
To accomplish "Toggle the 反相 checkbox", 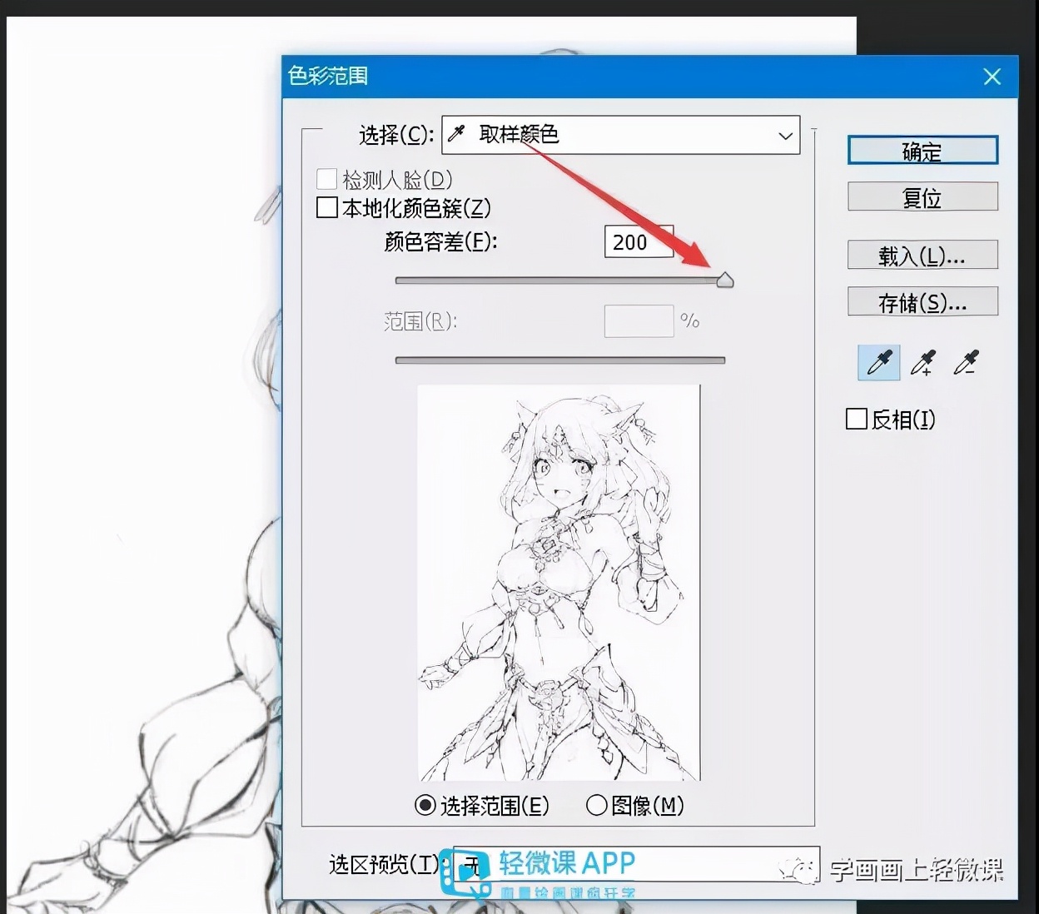I will coord(856,419).
